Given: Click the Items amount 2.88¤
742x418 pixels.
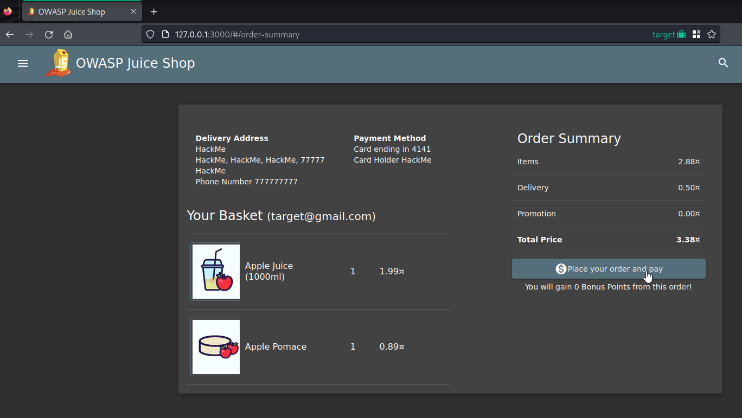Looking at the screenshot, I should click(x=689, y=162).
